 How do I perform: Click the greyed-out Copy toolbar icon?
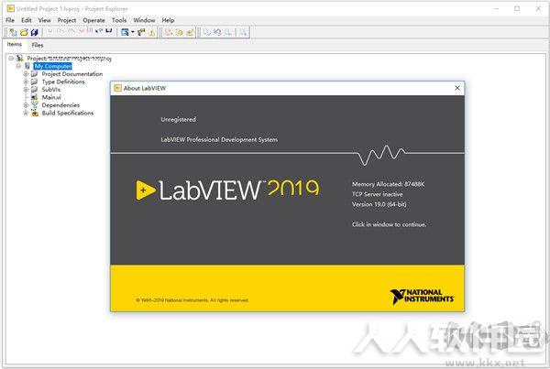[60, 31]
